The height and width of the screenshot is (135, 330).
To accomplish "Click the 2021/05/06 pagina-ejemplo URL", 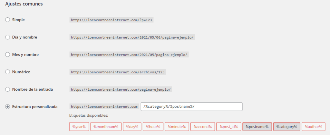I will [x=132, y=37].
